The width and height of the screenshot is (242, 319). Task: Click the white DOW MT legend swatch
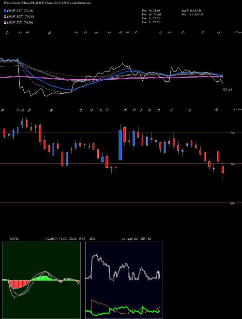[5, 17]
